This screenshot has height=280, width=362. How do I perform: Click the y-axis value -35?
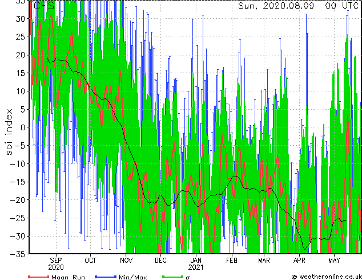coord(18,254)
